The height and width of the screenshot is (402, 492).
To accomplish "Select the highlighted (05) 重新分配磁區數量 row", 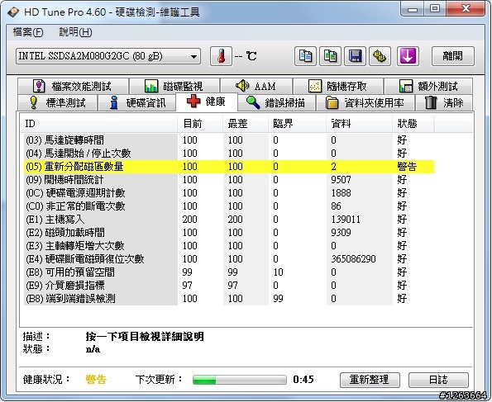I will (x=229, y=167).
